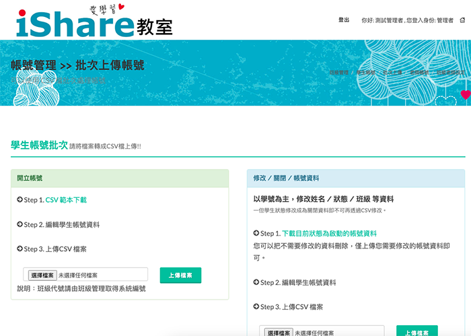
Task: Click Step 1 arrow icon in 修改/關閉 panel
Action: 256,233
